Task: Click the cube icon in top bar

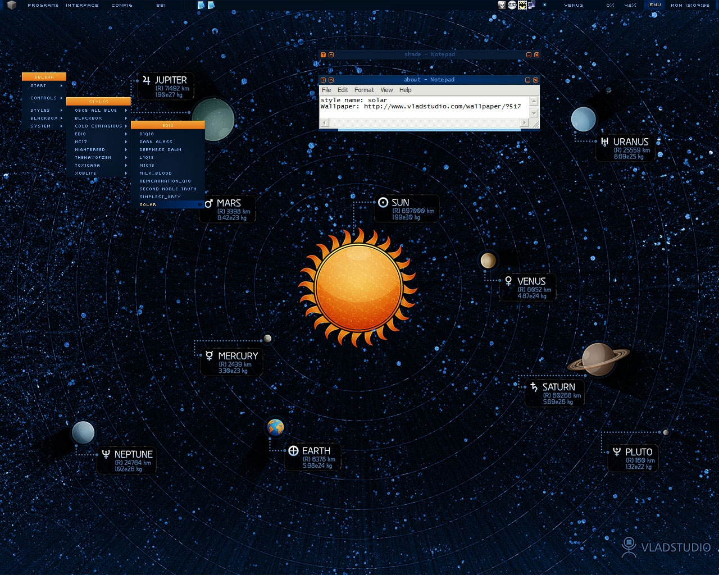Action: tap(12, 5)
